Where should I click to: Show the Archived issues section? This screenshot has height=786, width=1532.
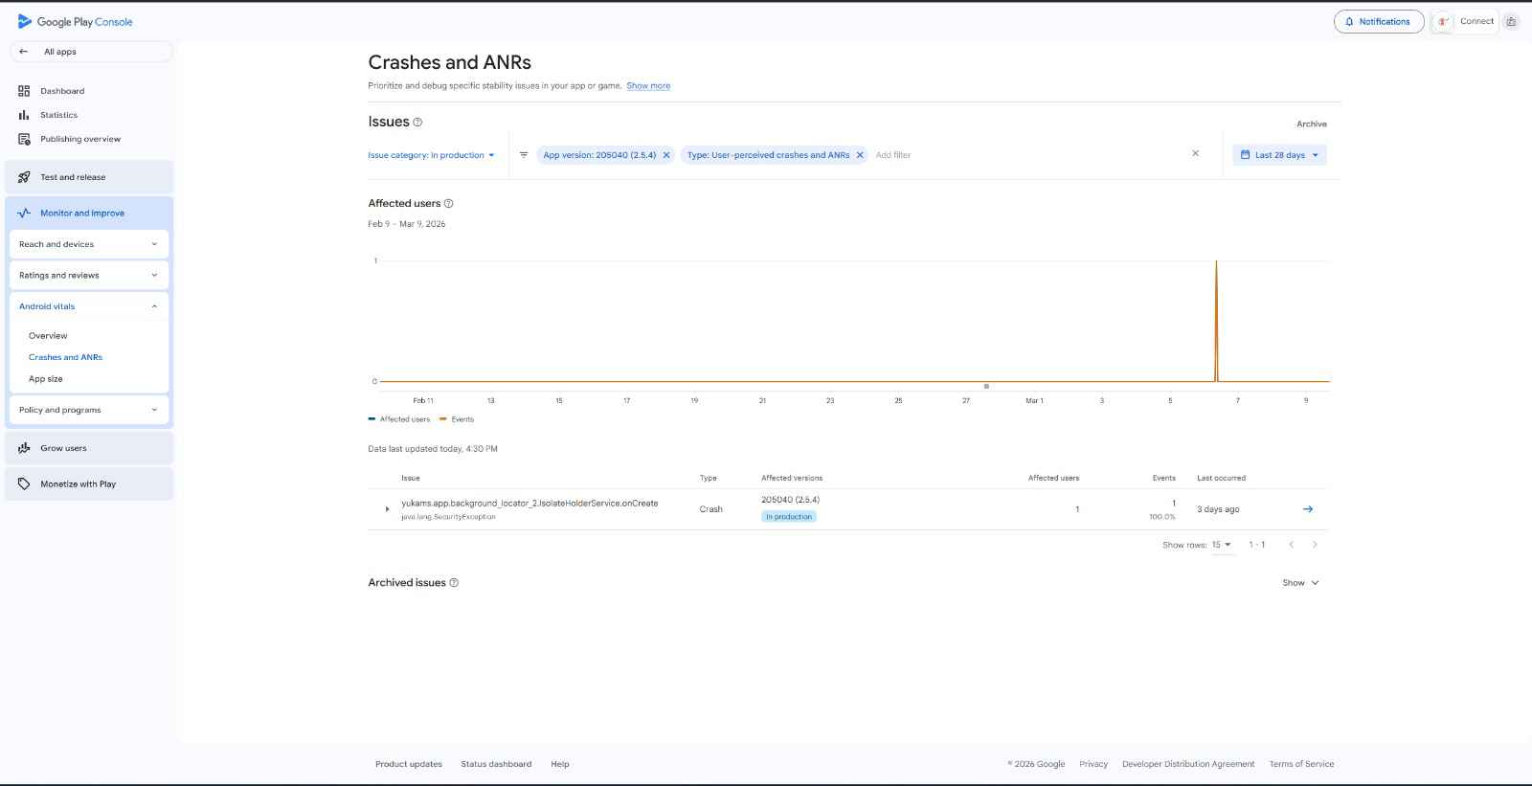1300,583
